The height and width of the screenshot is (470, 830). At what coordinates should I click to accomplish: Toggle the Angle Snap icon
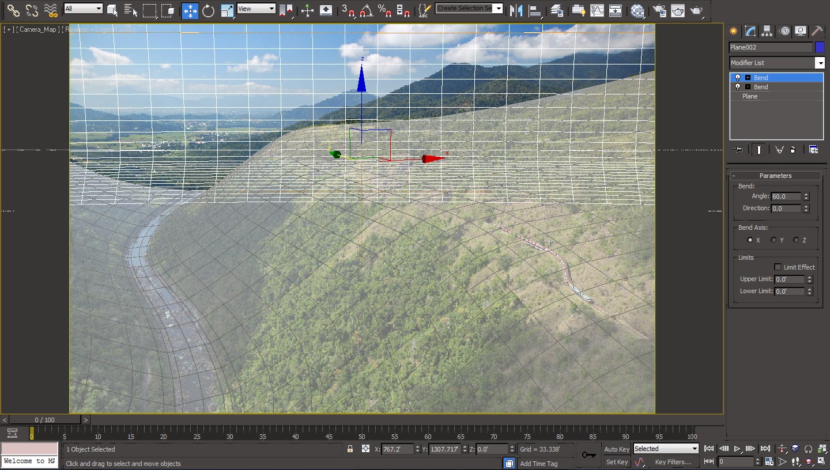(x=366, y=10)
